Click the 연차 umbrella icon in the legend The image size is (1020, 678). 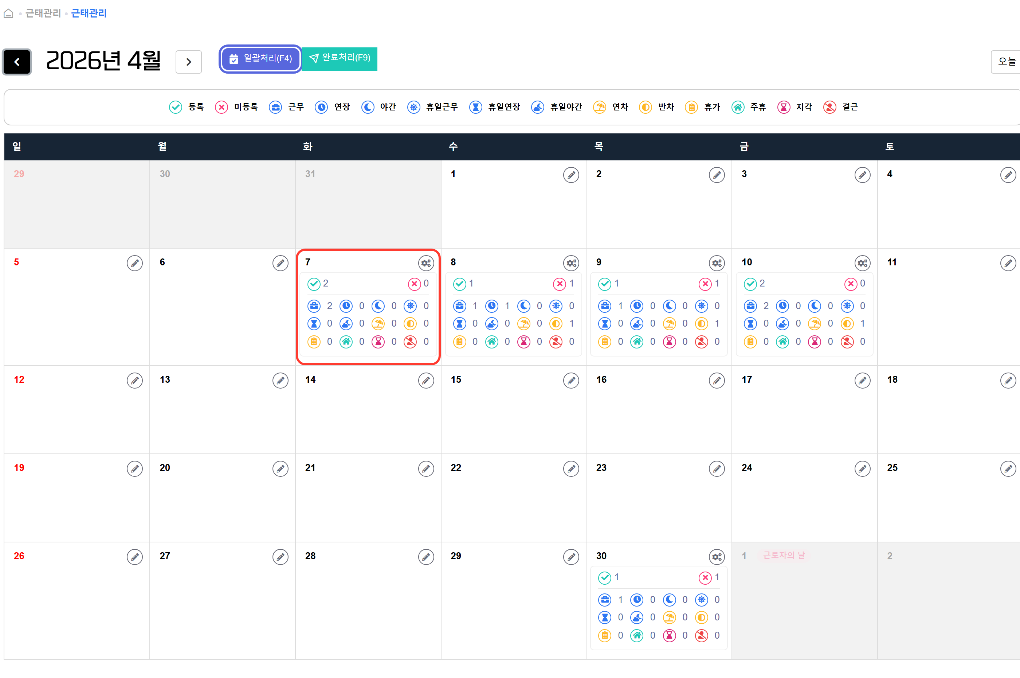pos(599,107)
